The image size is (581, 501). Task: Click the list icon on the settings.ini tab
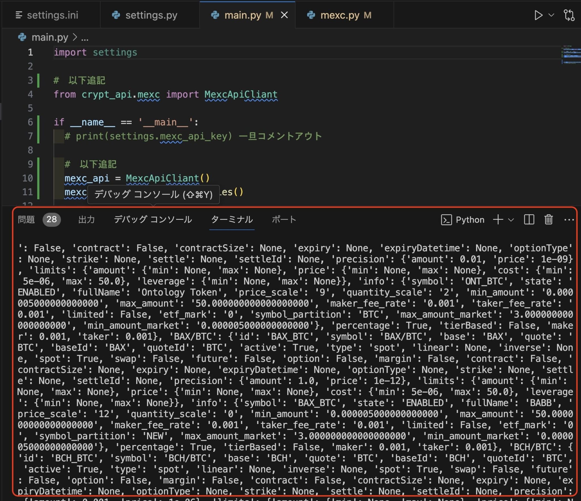point(19,15)
